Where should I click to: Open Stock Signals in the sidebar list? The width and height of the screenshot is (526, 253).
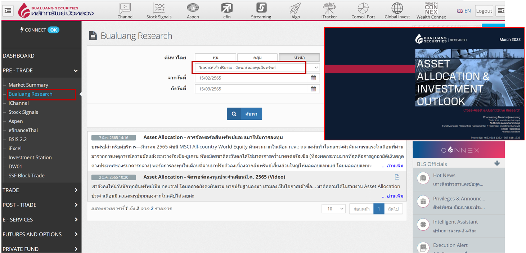(x=23, y=112)
